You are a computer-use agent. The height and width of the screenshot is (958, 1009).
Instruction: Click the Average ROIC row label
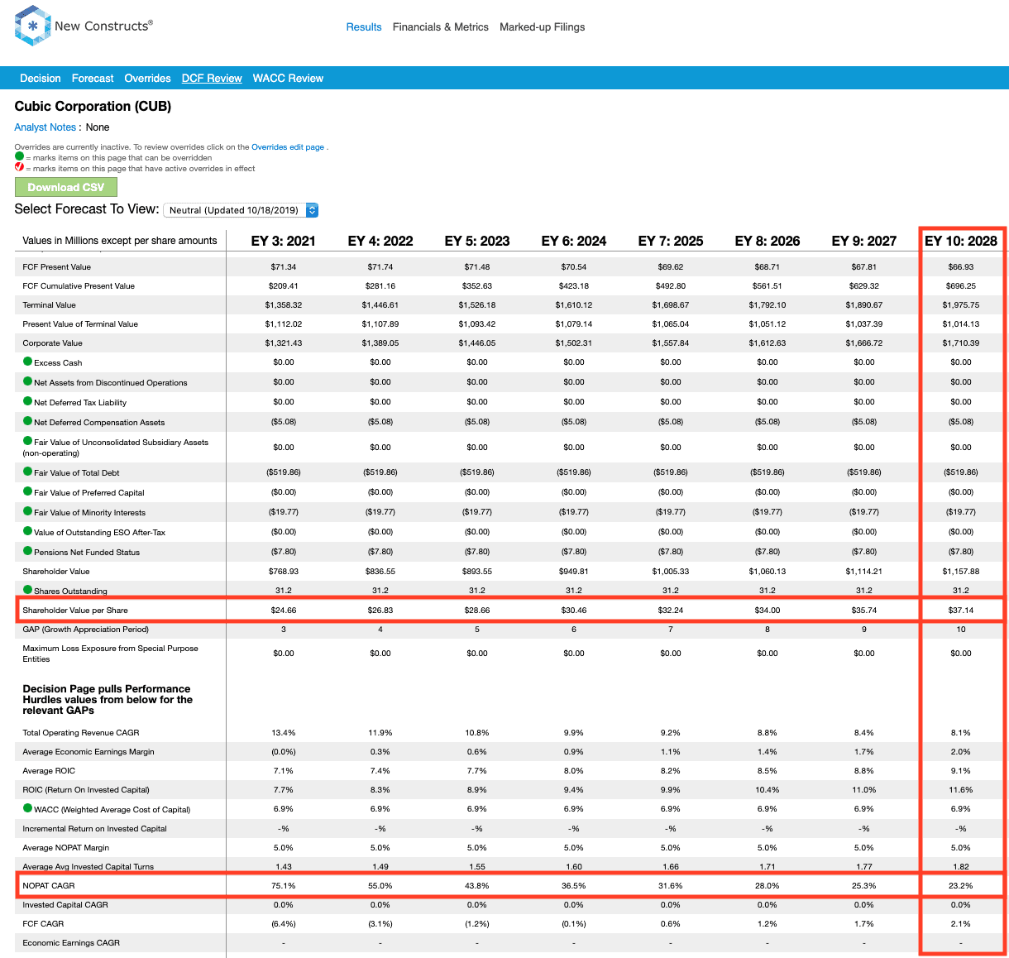[x=49, y=770]
